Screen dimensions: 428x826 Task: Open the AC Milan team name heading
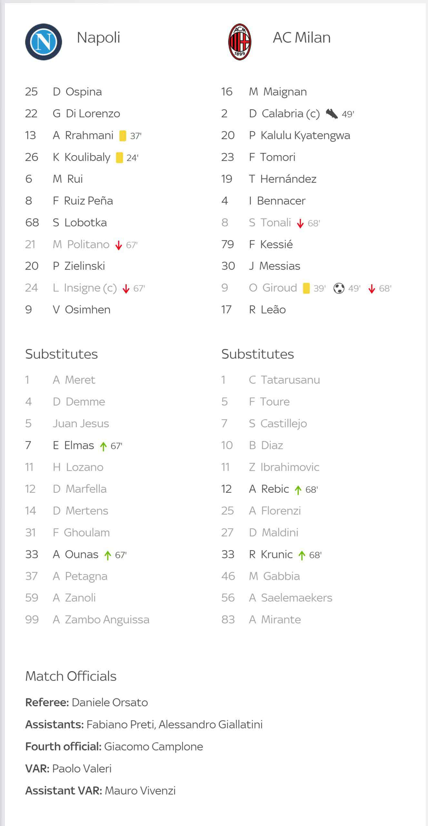click(x=302, y=38)
